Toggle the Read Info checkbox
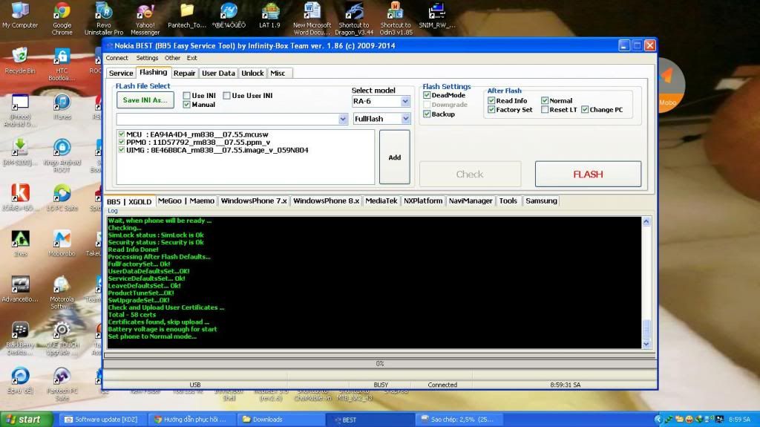This screenshot has width=760, height=427. (x=491, y=100)
